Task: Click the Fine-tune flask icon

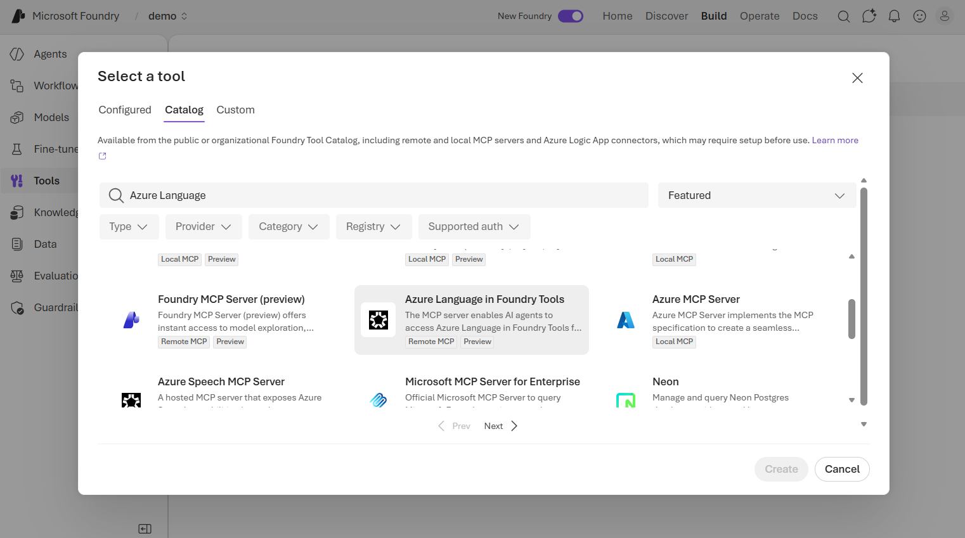Action: coord(17,149)
